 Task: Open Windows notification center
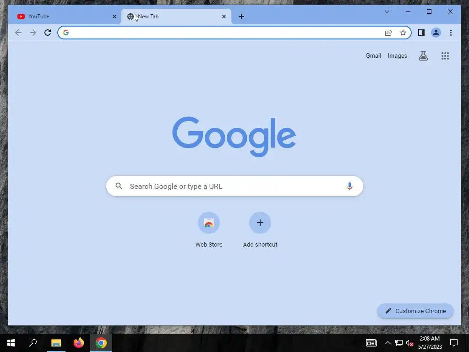pyautogui.click(x=454, y=343)
